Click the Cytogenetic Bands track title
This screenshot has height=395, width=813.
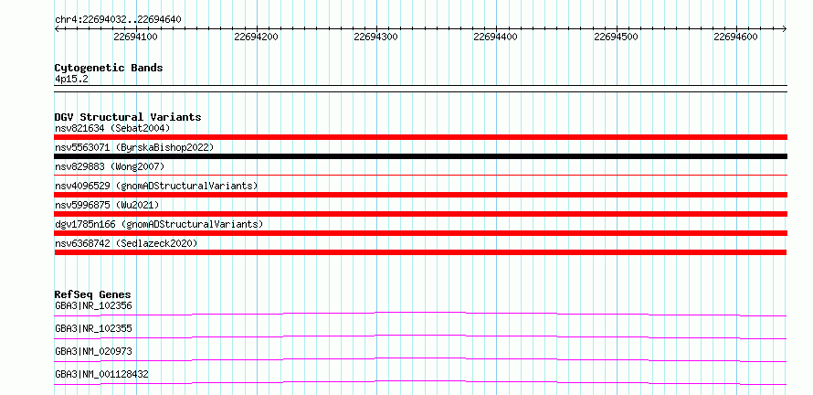tap(109, 68)
